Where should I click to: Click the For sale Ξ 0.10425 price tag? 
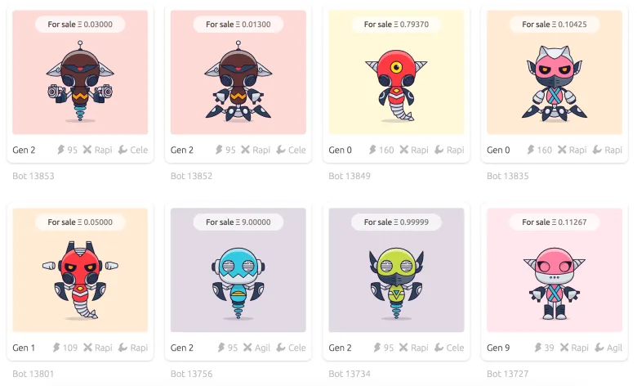(x=555, y=25)
